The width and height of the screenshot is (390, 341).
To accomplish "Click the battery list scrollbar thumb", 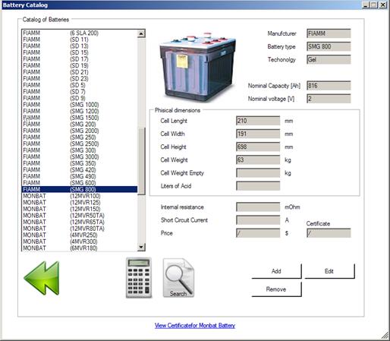I will (141, 161).
